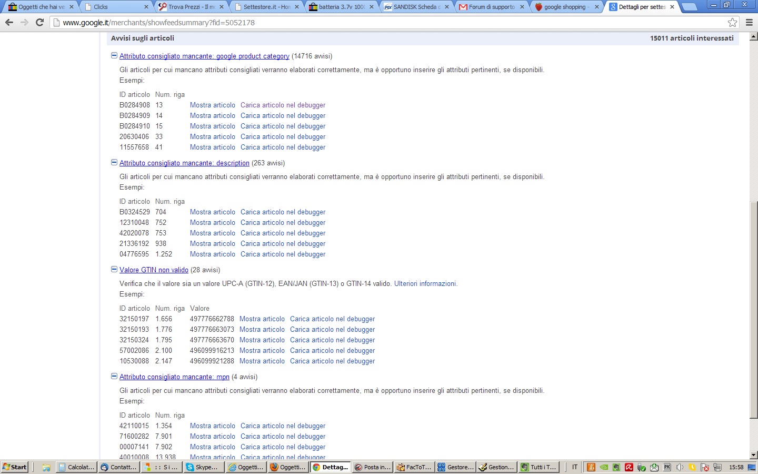Switch to the 'Oggetti che hai ve' tab
This screenshot has height=474, width=758.
(x=41, y=7)
